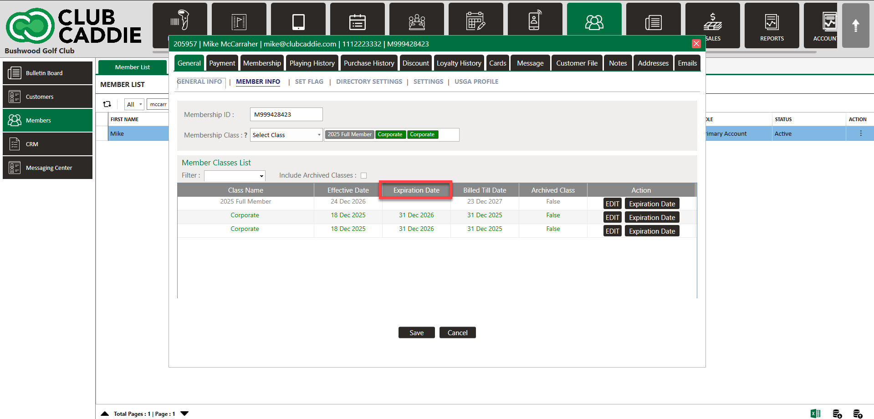Go to the USGA Profile section
This screenshot has height=419, width=874.
[x=476, y=82]
